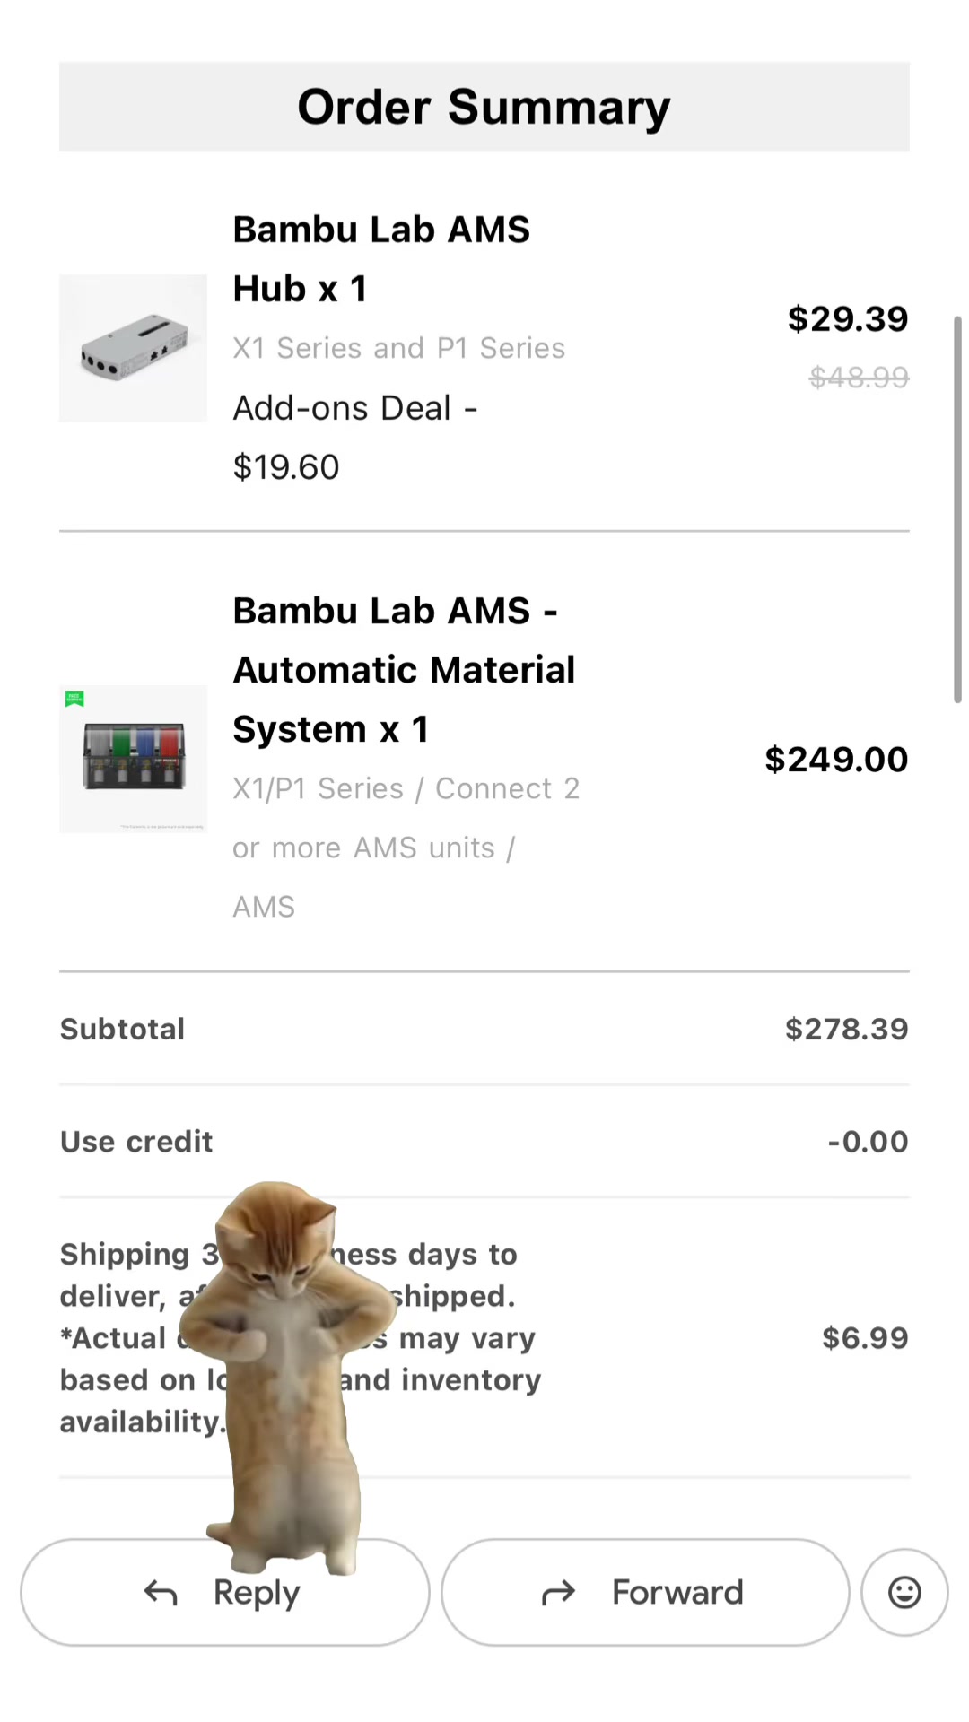Click the forward arrow icon
The height and width of the screenshot is (1722, 969).
click(558, 1593)
